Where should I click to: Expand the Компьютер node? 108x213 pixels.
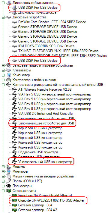[x=3, y=75]
